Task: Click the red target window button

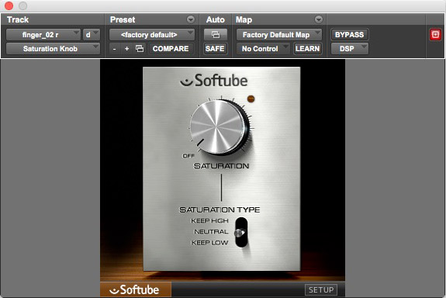Action: (435, 34)
